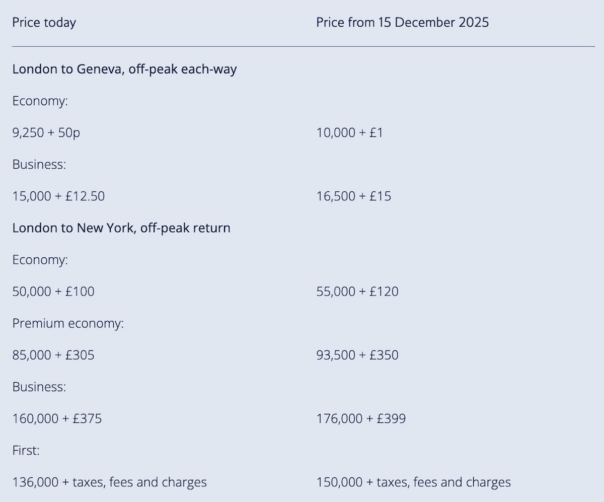Screen dimensions: 604x502
Task: Select the "London to New York, off-peak return" heading
Action: click(121, 228)
